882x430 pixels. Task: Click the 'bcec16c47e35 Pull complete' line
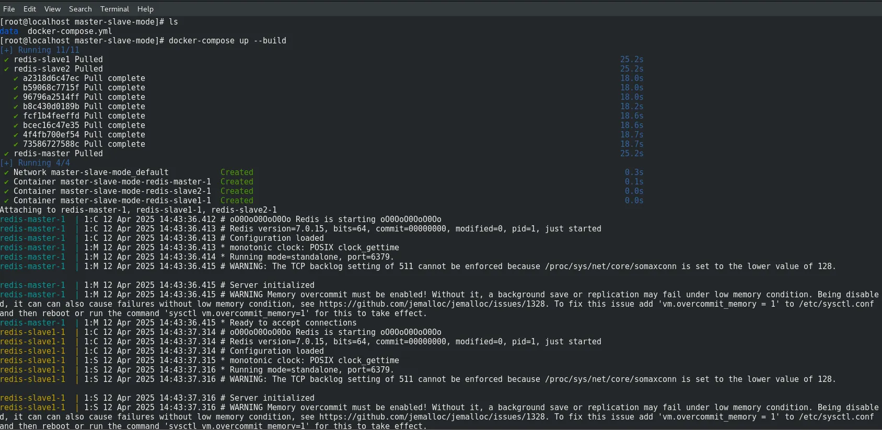coord(79,125)
